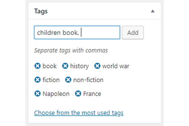Viewport: 189px width, 126px height.
Task: Delete the 'world war' tag
Action: tap(97, 66)
